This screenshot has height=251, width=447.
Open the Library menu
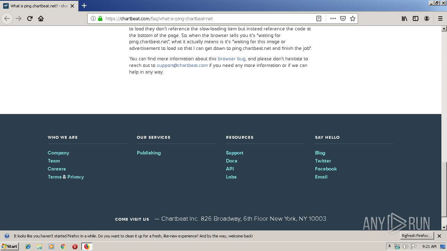404,18
